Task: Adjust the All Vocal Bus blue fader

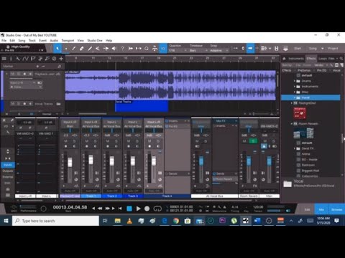Action: tap(201, 161)
